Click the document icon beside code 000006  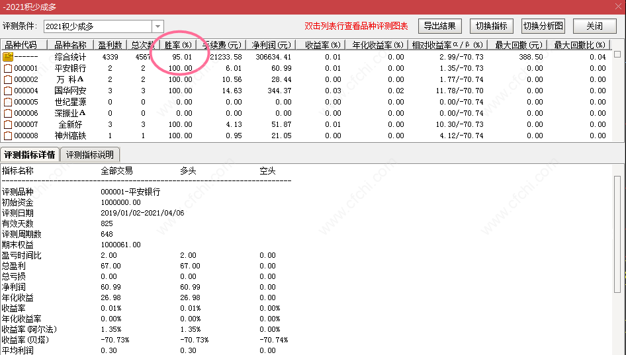[7, 113]
